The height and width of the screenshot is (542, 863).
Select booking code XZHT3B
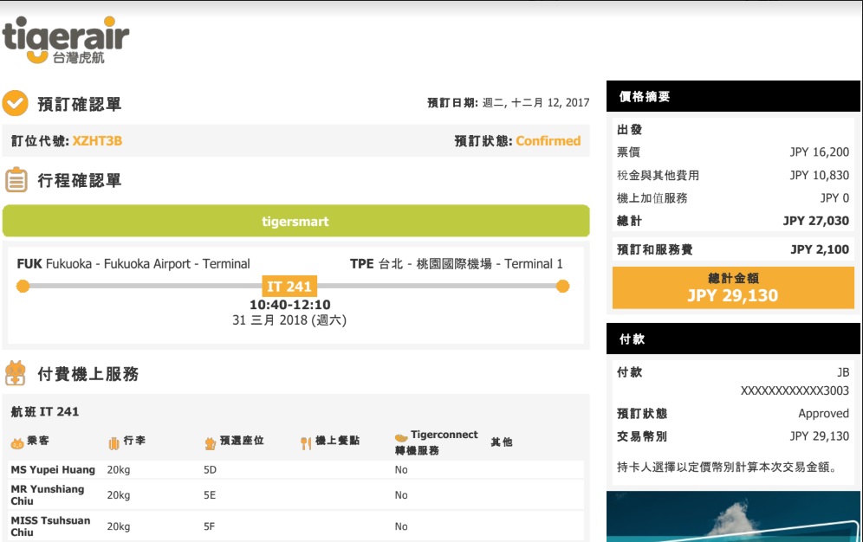(x=97, y=141)
